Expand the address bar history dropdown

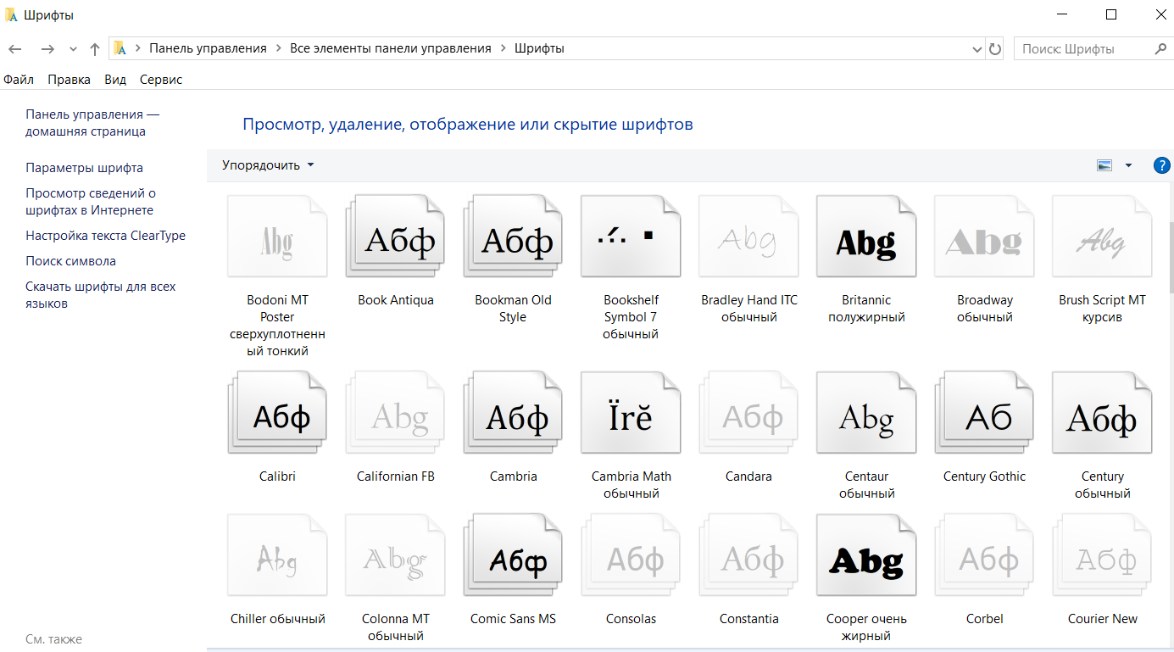[x=976, y=49]
